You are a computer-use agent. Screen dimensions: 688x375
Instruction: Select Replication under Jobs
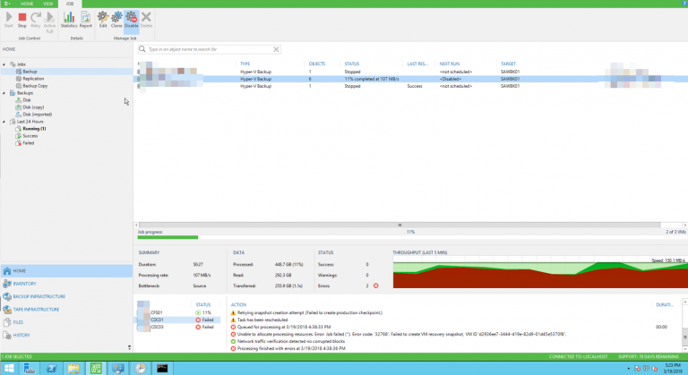coord(33,79)
